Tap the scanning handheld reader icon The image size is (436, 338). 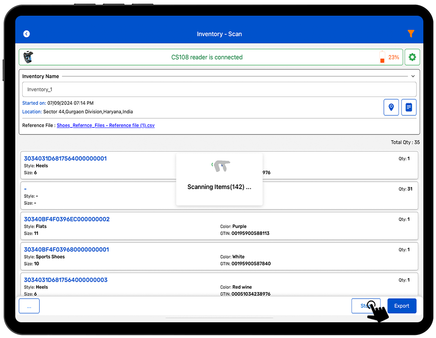221,166
